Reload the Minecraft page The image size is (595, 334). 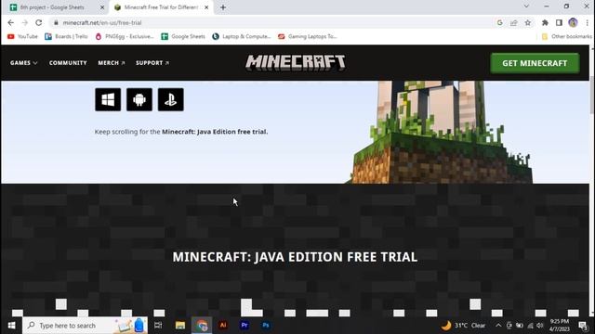[x=39, y=22]
